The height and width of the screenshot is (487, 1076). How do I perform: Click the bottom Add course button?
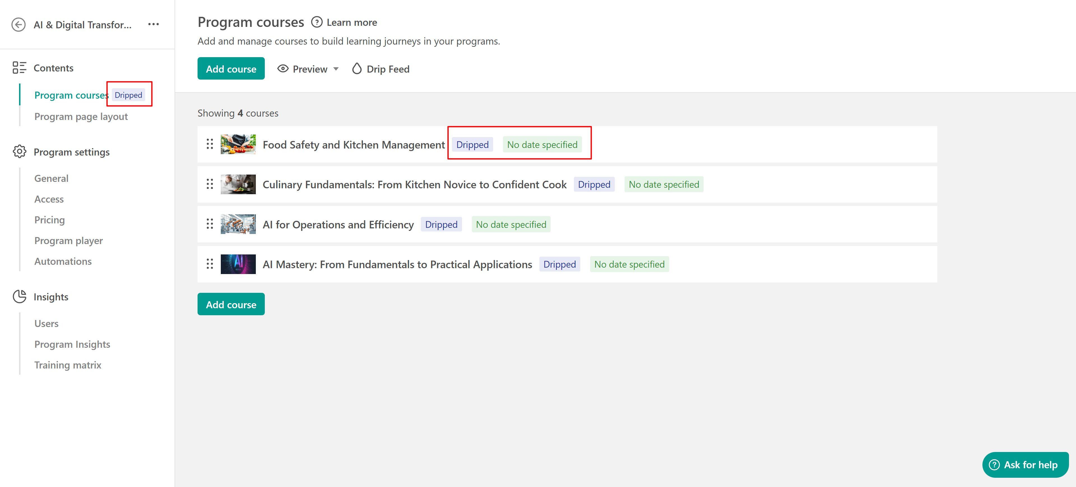[x=231, y=304]
